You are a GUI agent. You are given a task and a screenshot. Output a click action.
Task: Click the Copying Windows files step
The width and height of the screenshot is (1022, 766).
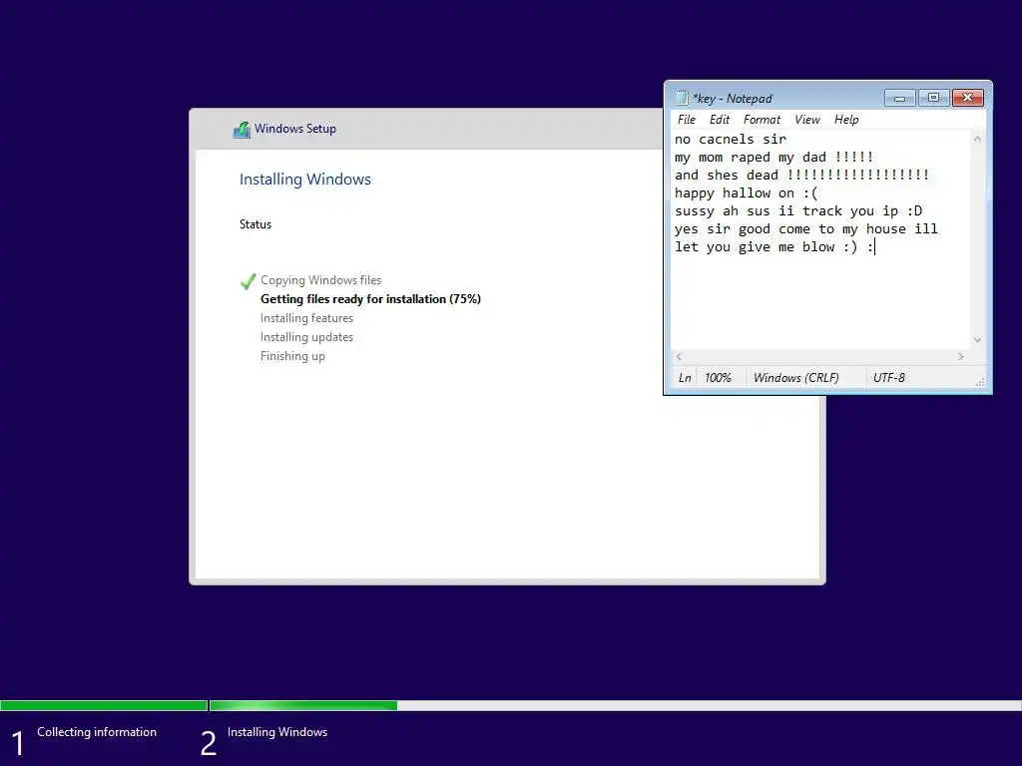320,280
